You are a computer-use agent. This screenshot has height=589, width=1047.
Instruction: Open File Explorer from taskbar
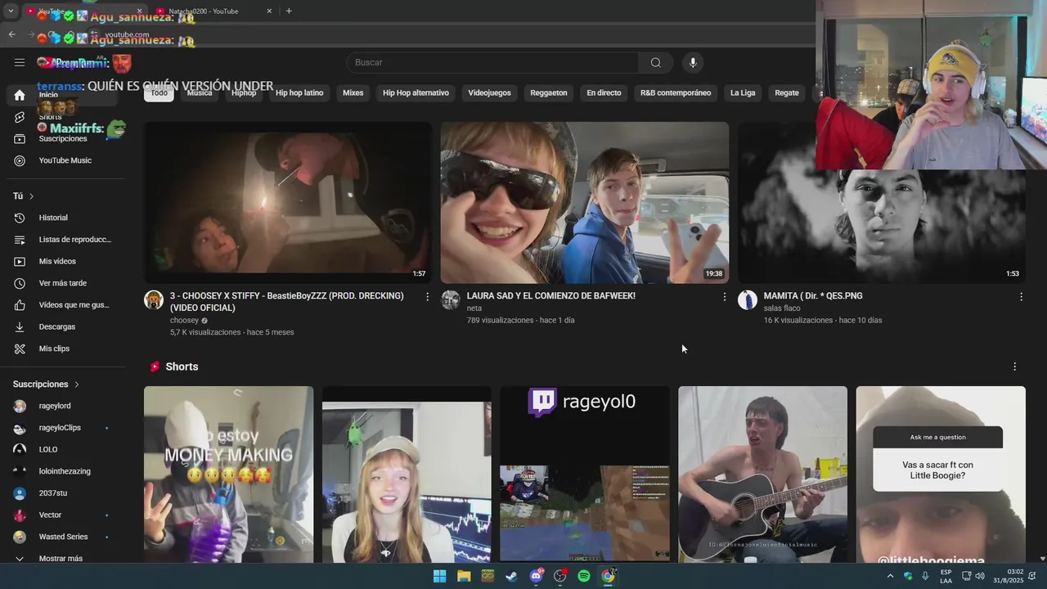pyautogui.click(x=464, y=576)
